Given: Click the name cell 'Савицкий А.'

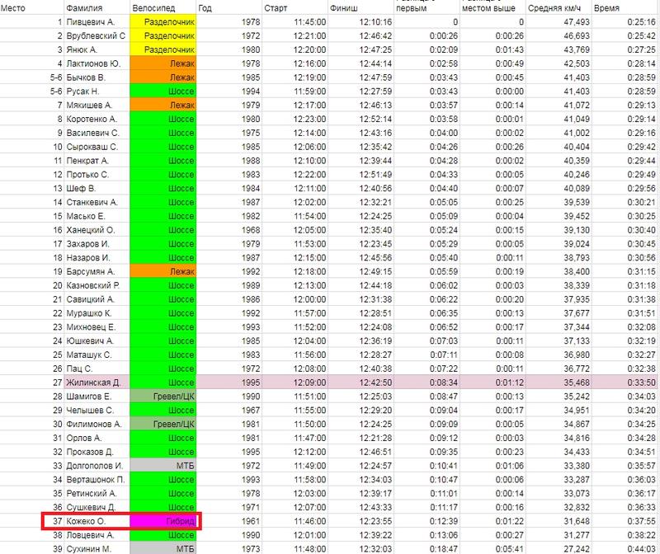Looking at the screenshot, I should tap(97, 299).
